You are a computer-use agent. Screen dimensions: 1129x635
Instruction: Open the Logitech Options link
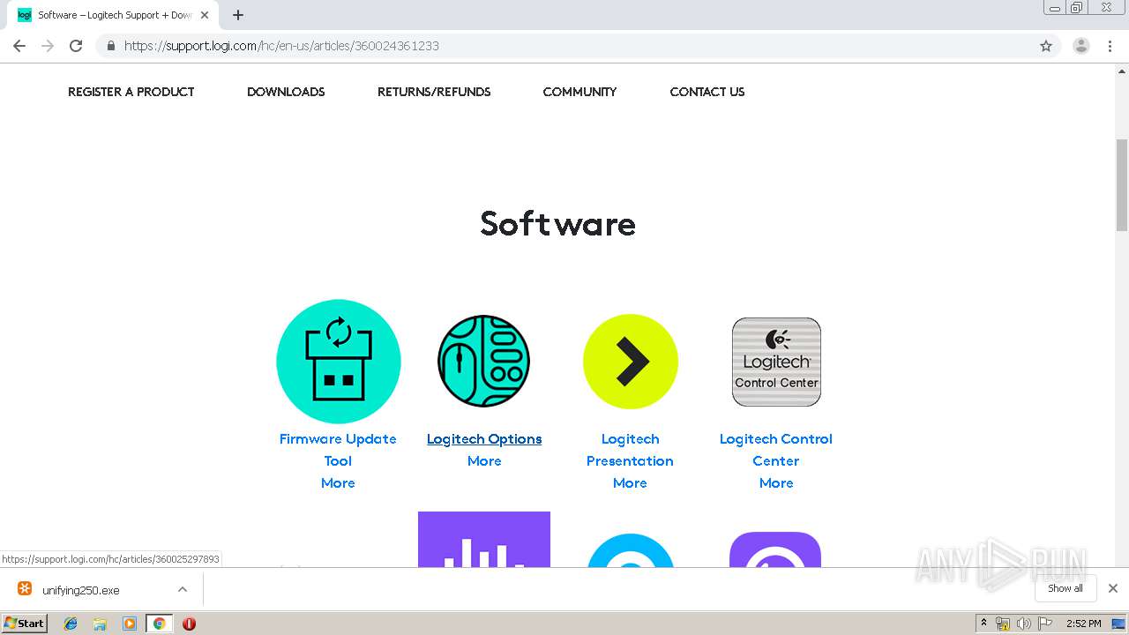click(x=484, y=439)
